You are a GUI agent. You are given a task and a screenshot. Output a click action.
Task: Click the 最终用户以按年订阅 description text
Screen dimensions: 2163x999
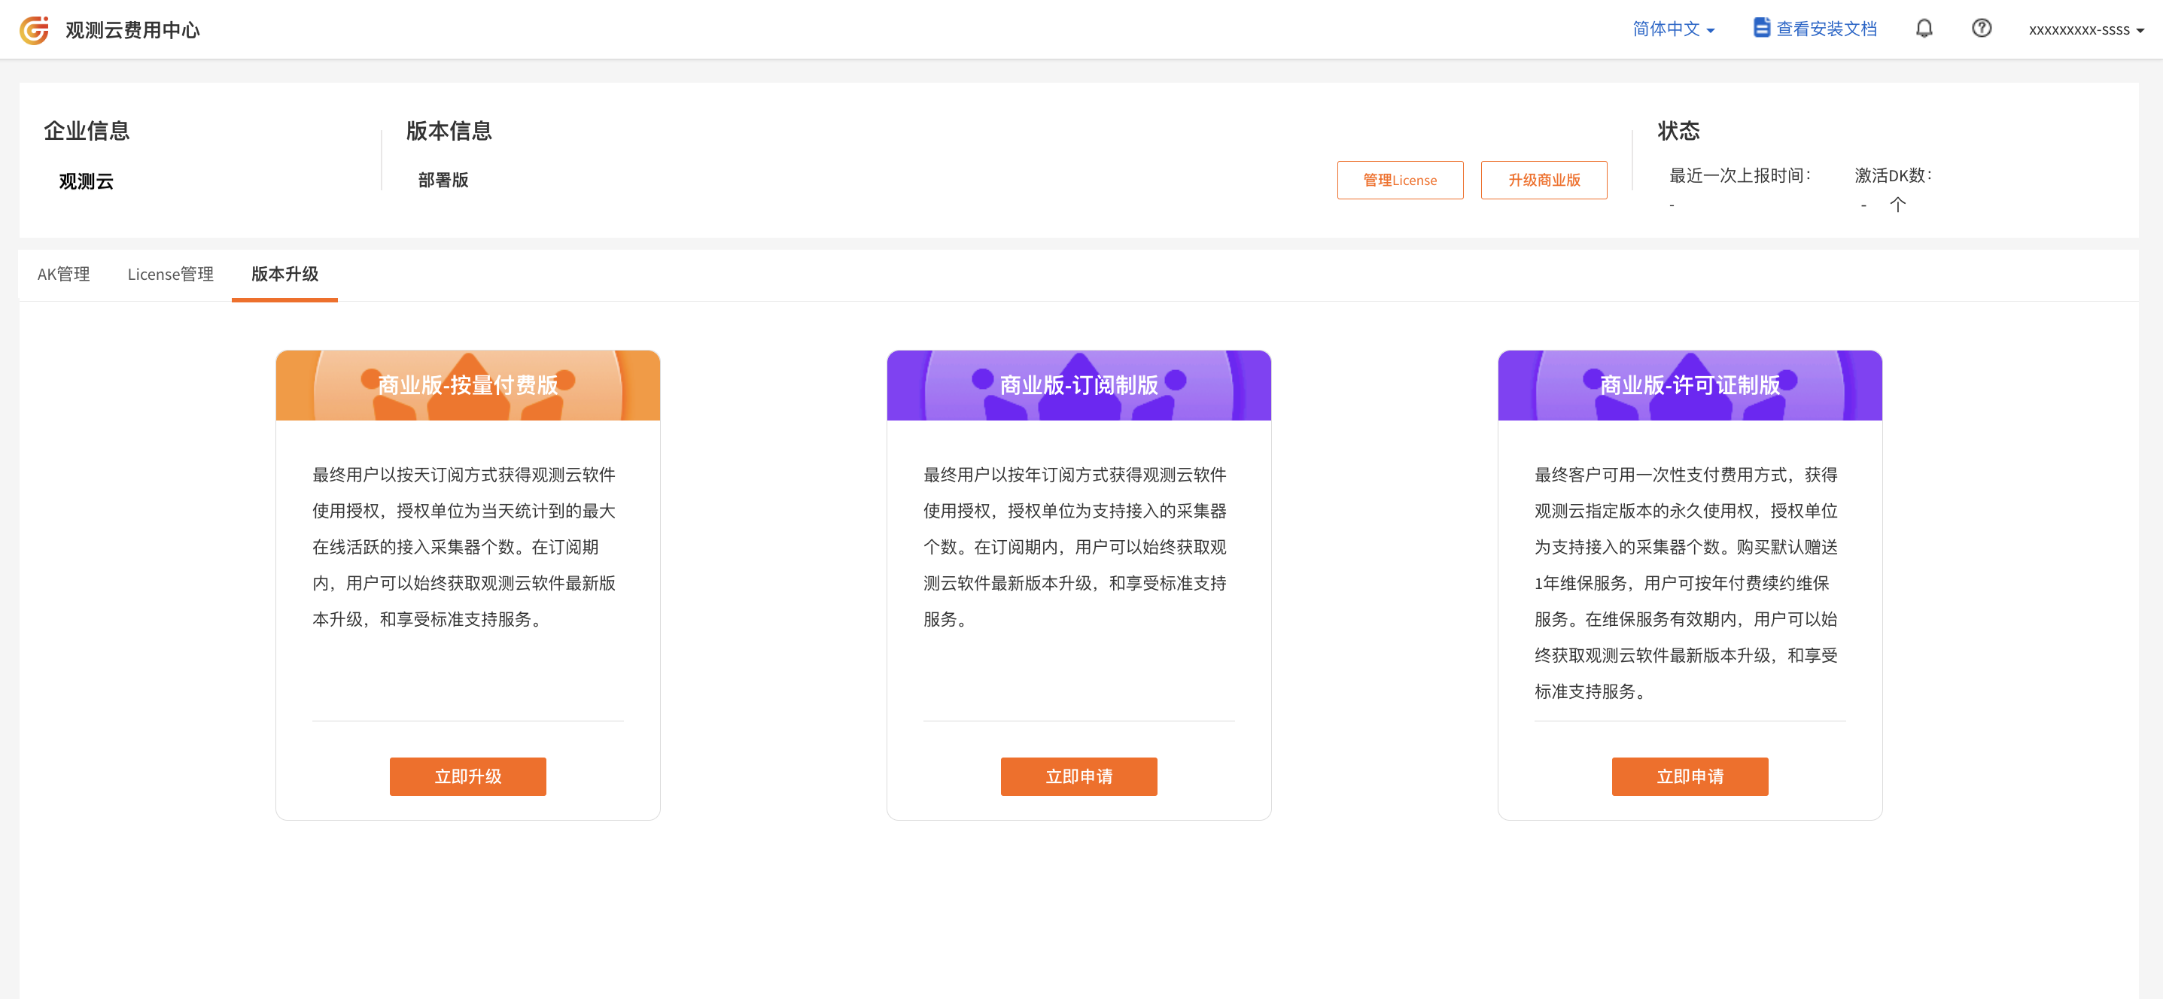tap(1075, 546)
